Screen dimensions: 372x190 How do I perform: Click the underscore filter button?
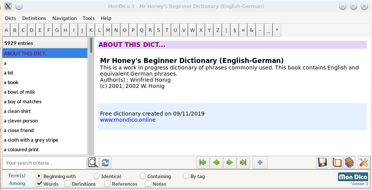click(x=268, y=30)
